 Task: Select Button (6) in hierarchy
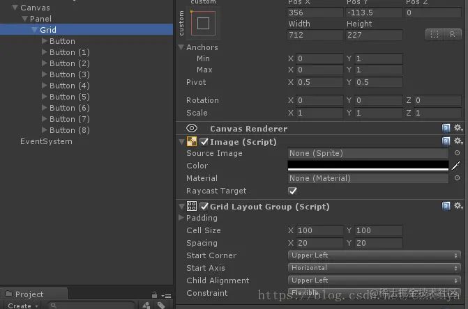click(x=70, y=108)
